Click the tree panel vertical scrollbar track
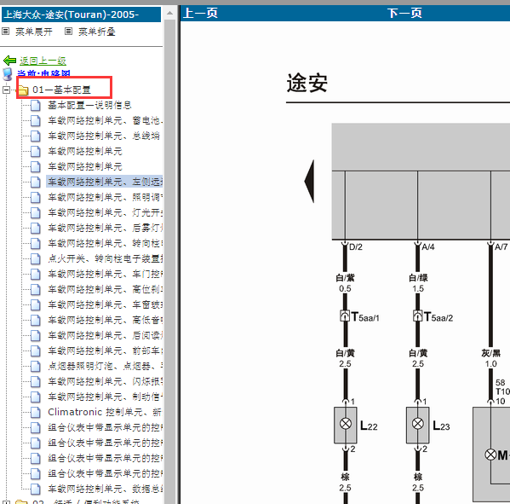The height and width of the screenshot is (504, 510). click(x=169, y=261)
